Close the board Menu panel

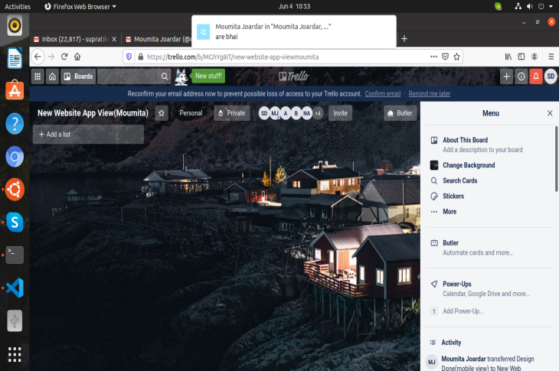tap(549, 113)
